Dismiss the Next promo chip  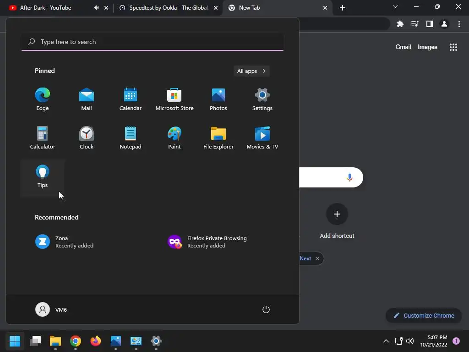317,258
